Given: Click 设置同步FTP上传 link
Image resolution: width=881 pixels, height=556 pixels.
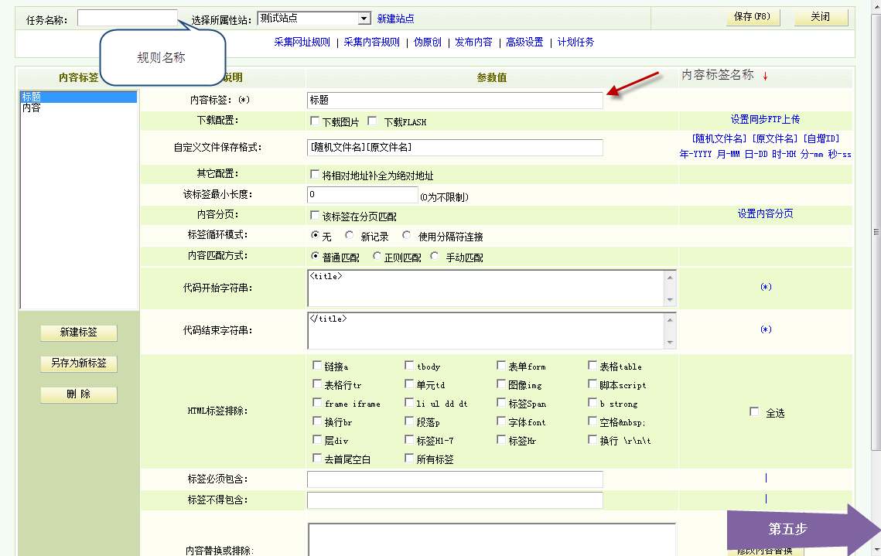Looking at the screenshot, I should (x=765, y=120).
